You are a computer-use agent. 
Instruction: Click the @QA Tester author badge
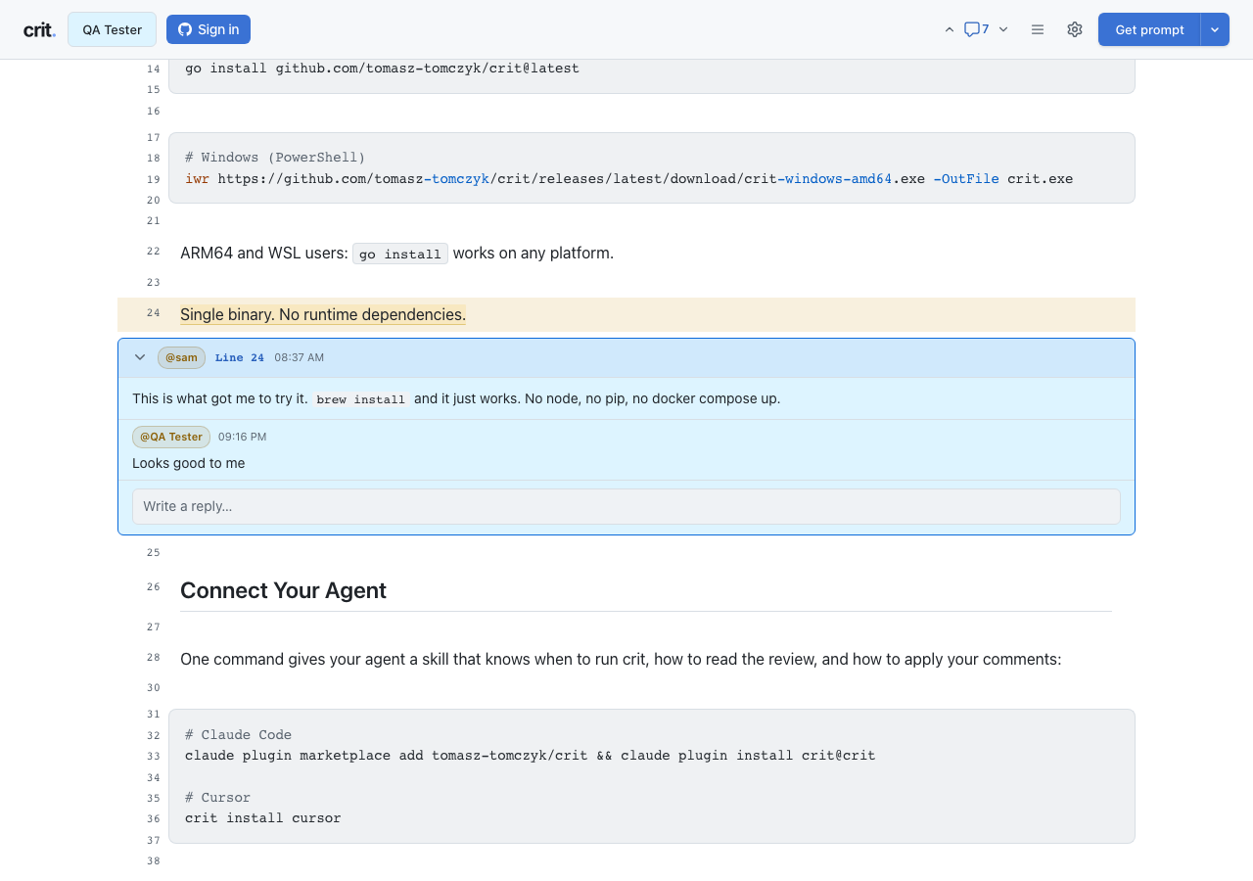(171, 437)
